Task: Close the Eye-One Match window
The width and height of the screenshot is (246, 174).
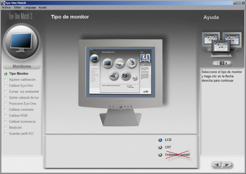Action: (x=243, y=2)
